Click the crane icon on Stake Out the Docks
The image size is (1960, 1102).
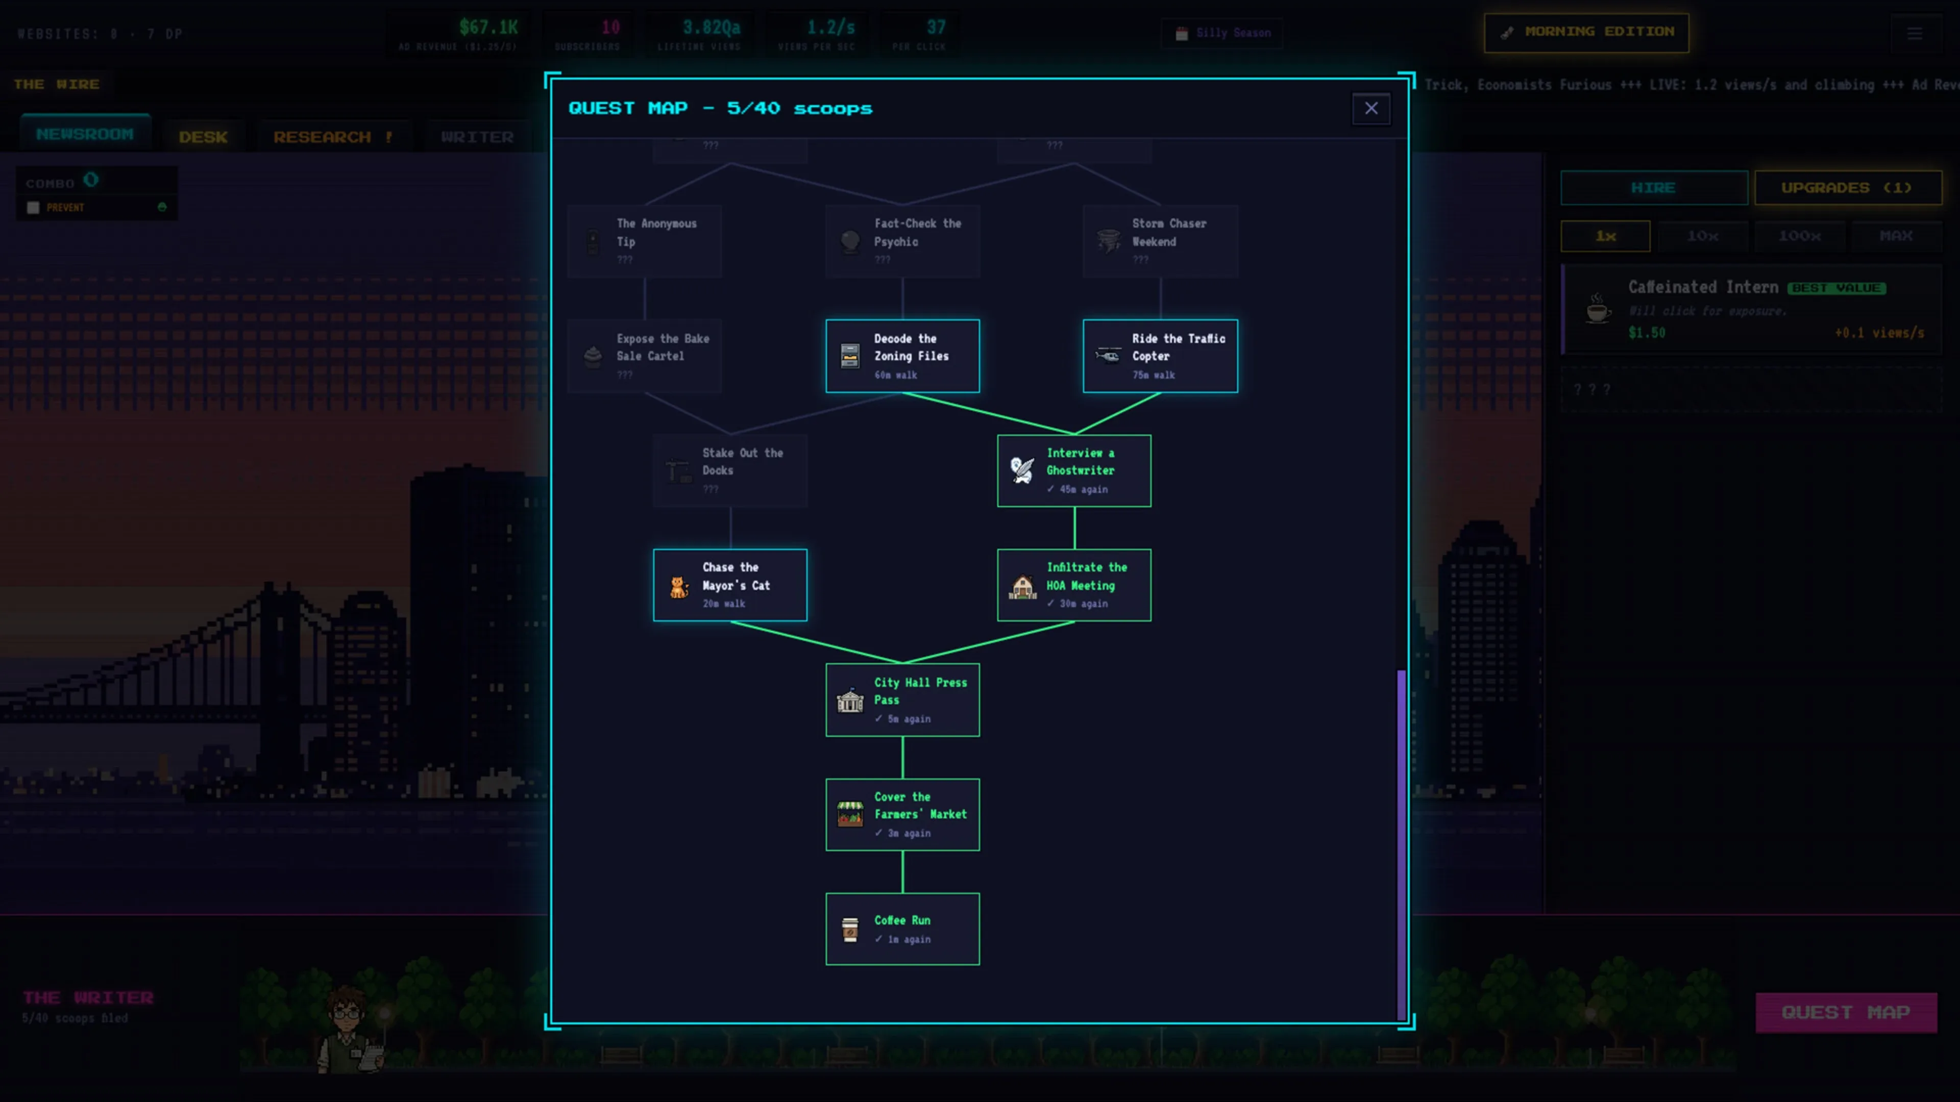pyautogui.click(x=678, y=470)
